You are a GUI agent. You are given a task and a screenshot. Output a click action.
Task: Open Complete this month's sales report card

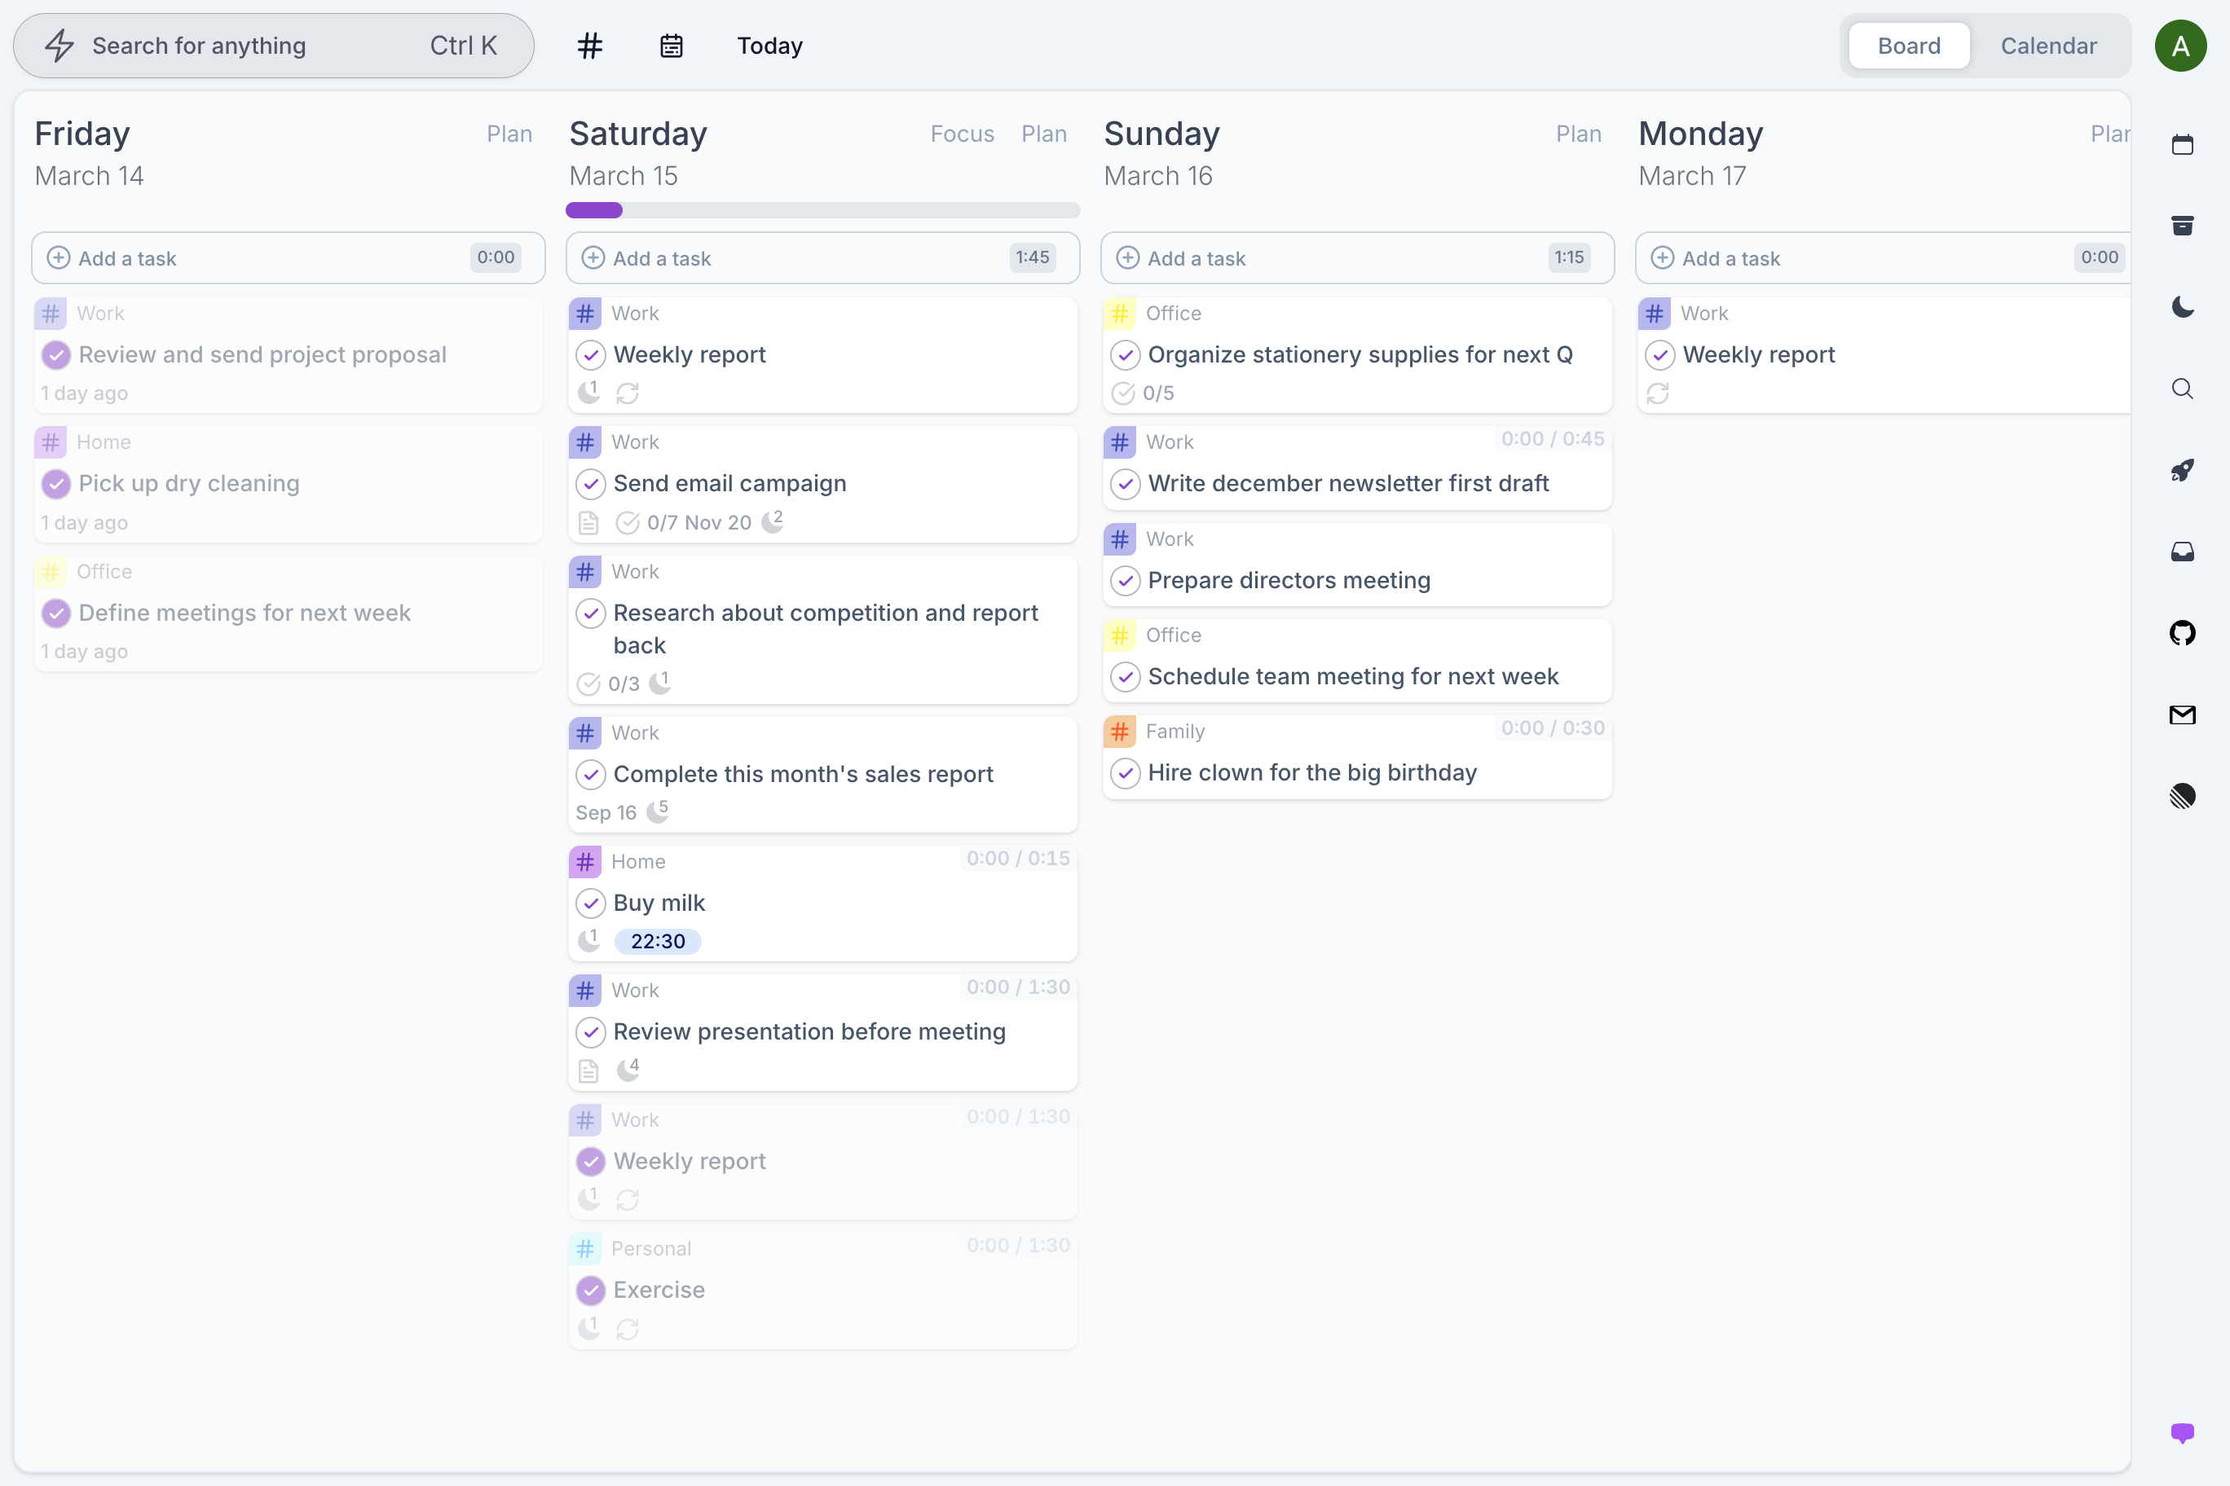pyautogui.click(x=823, y=776)
